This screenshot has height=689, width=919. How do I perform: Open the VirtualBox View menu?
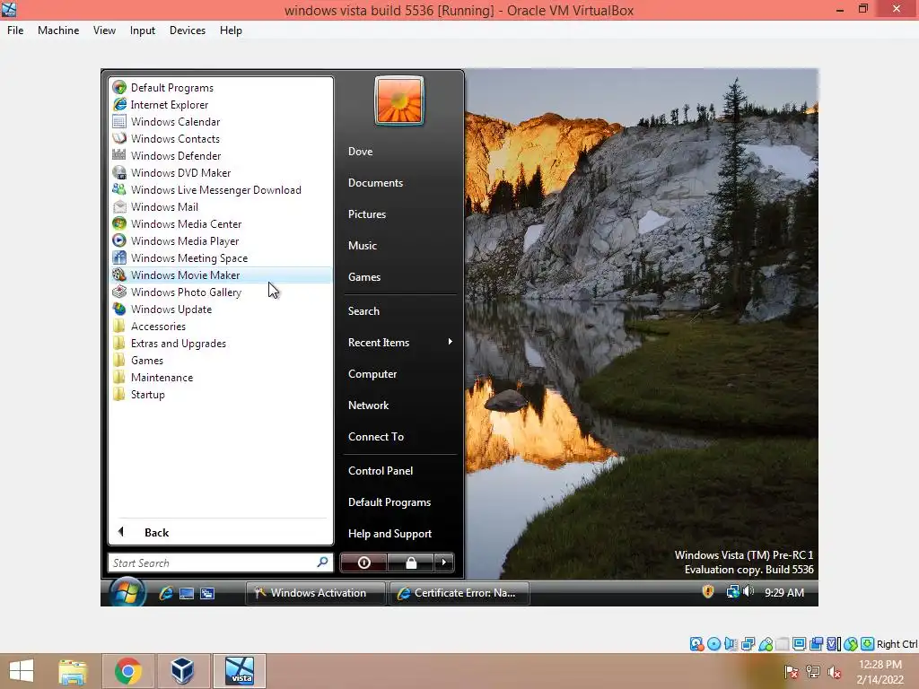[104, 31]
